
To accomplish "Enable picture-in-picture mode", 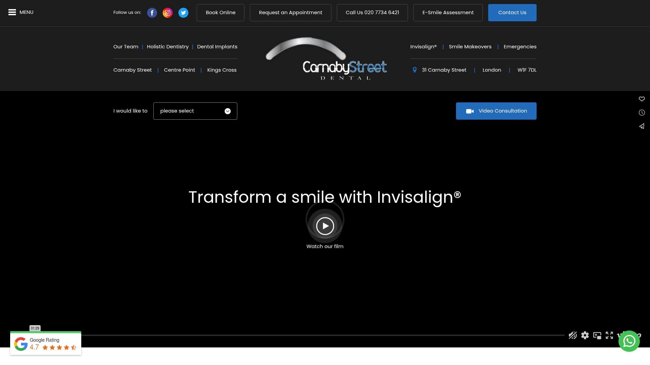I will (x=597, y=335).
